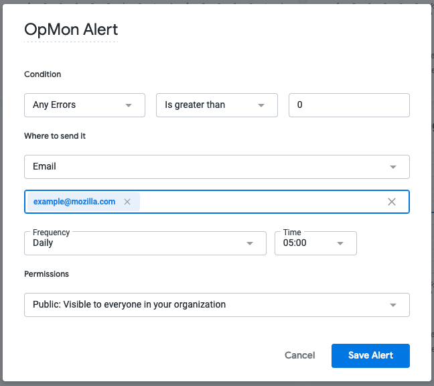Cancel the alert dialog
Viewport: 434px width, 386px height.
click(x=299, y=355)
